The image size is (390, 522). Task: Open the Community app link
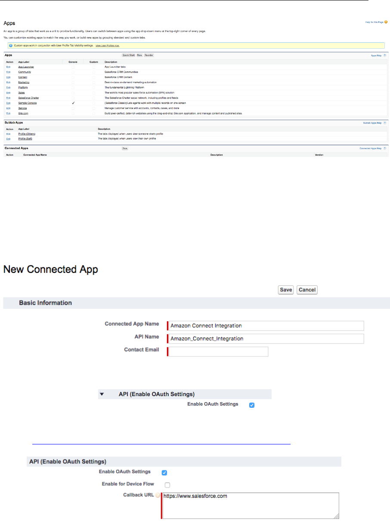pyautogui.click(x=24, y=72)
